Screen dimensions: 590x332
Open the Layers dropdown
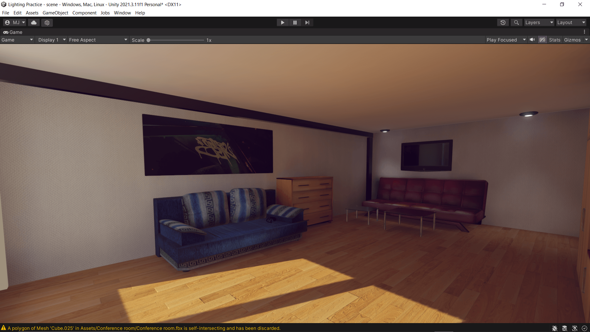[x=539, y=22]
